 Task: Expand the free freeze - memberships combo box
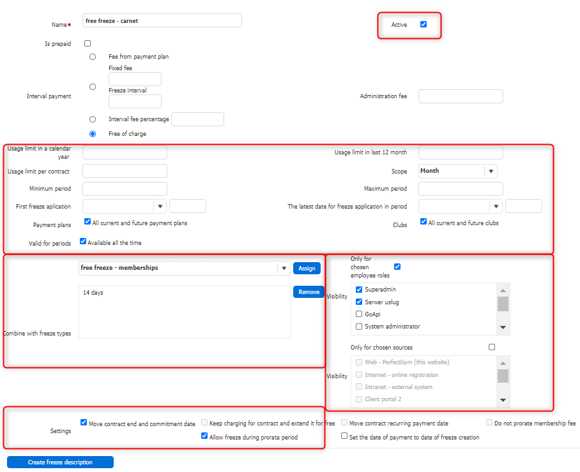coord(284,269)
